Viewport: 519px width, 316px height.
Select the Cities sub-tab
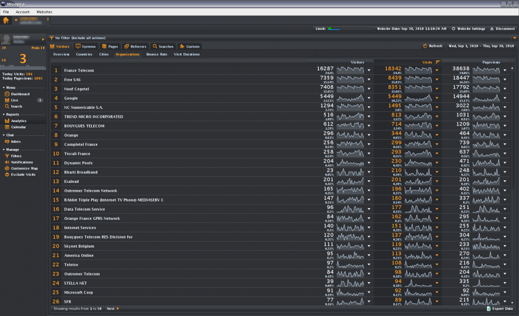point(104,54)
